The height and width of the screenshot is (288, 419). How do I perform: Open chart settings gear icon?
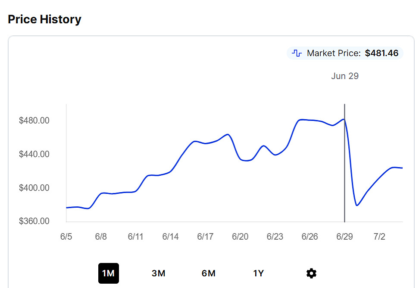point(311,273)
